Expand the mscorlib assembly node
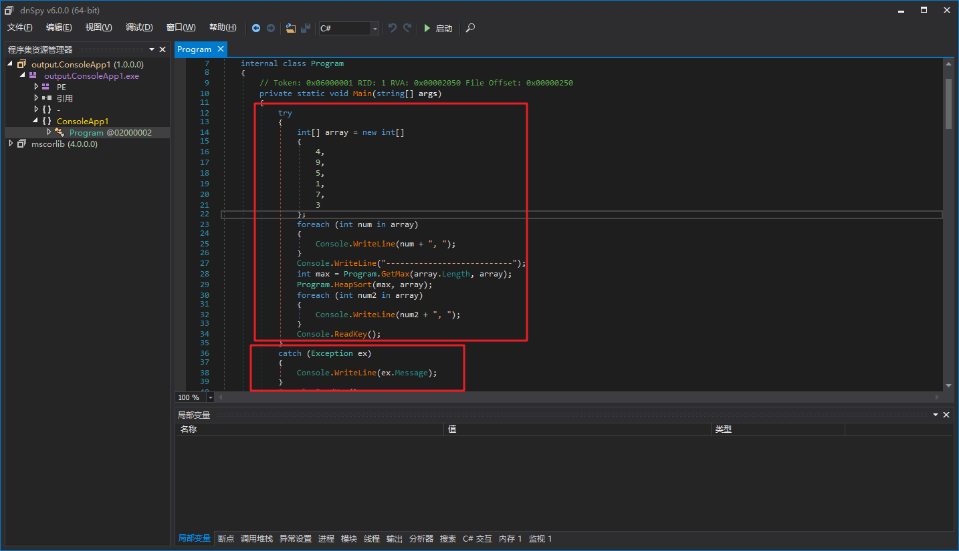The image size is (959, 551). pyautogui.click(x=11, y=144)
